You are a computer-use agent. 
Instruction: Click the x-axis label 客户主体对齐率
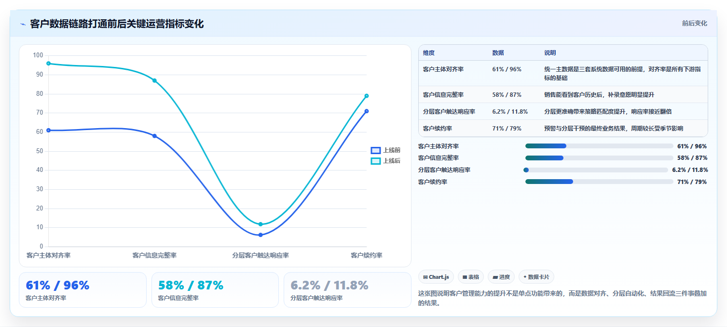pos(48,255)
